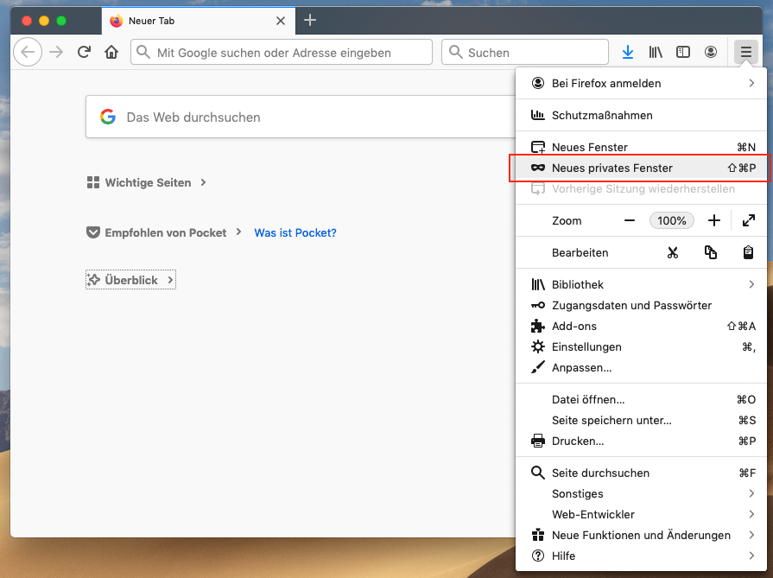
Task: Choose Datei öffnen… menu entry
Action: coord(641,399)
